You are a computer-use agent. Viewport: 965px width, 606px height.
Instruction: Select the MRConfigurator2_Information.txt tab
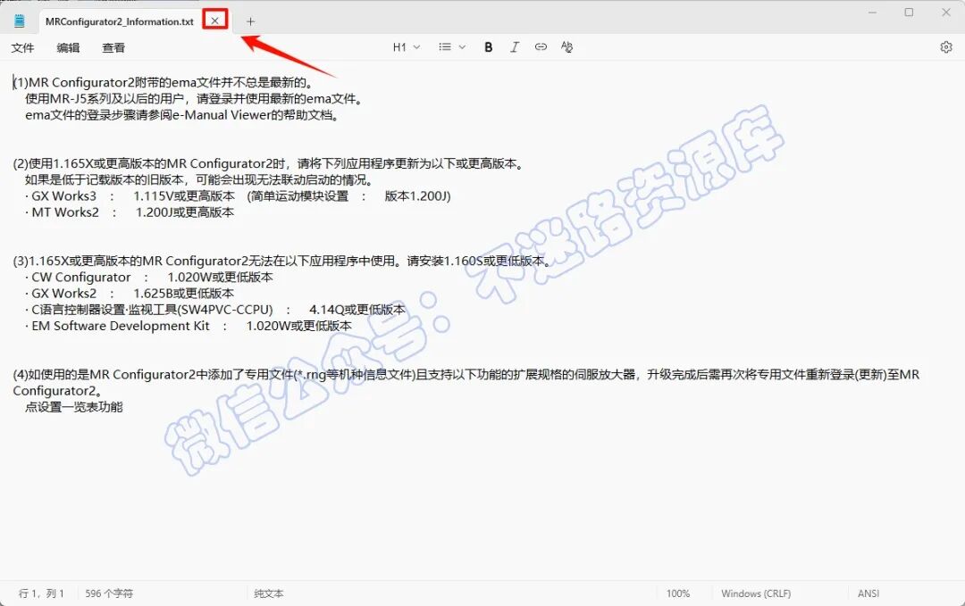[x=120, y=21]
